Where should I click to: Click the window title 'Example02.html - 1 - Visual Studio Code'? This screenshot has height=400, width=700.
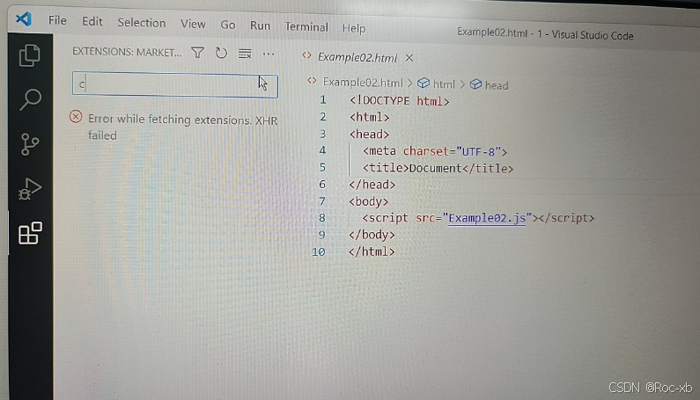coord(545,34)
